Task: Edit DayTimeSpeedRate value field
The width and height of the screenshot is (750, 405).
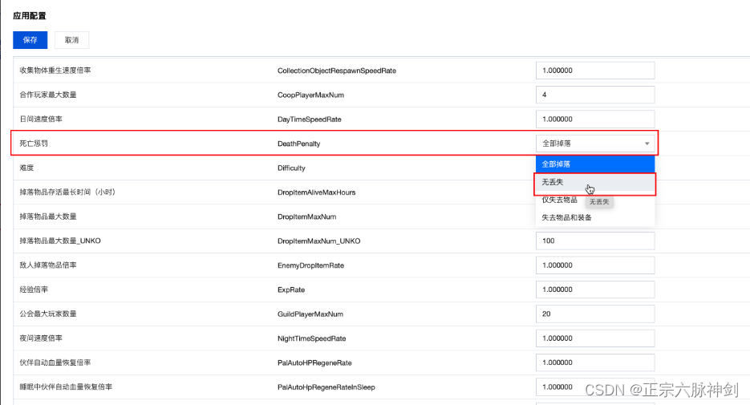Action: point(595,119)
